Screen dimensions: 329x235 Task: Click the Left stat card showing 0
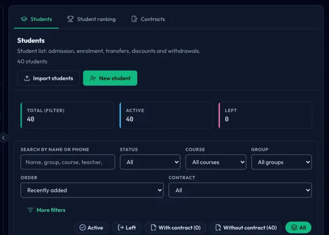[265, 115]
